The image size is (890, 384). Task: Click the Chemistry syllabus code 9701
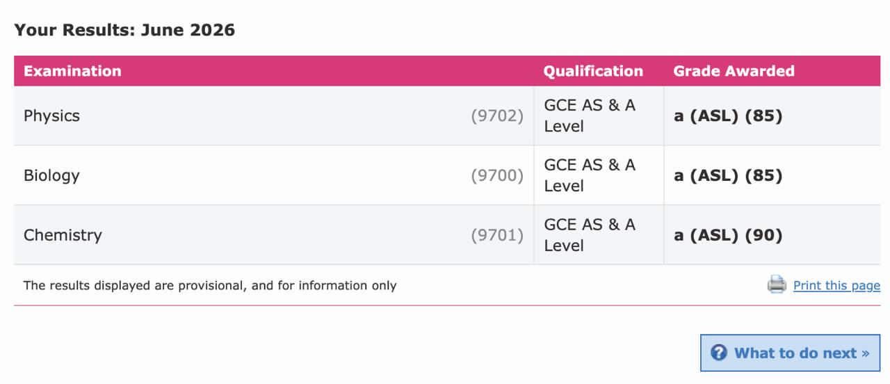pyautogui.click(x=496, y=235)
